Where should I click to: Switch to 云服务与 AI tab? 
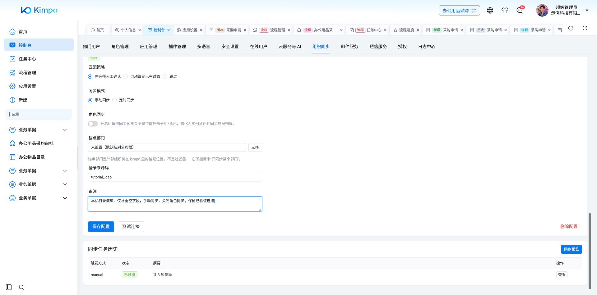[x=290, y=47]
